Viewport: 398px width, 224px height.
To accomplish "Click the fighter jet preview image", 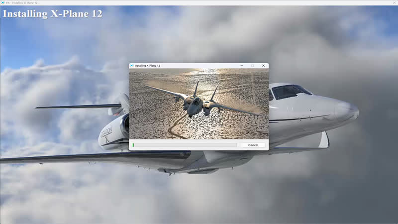I will click(199, 104).
